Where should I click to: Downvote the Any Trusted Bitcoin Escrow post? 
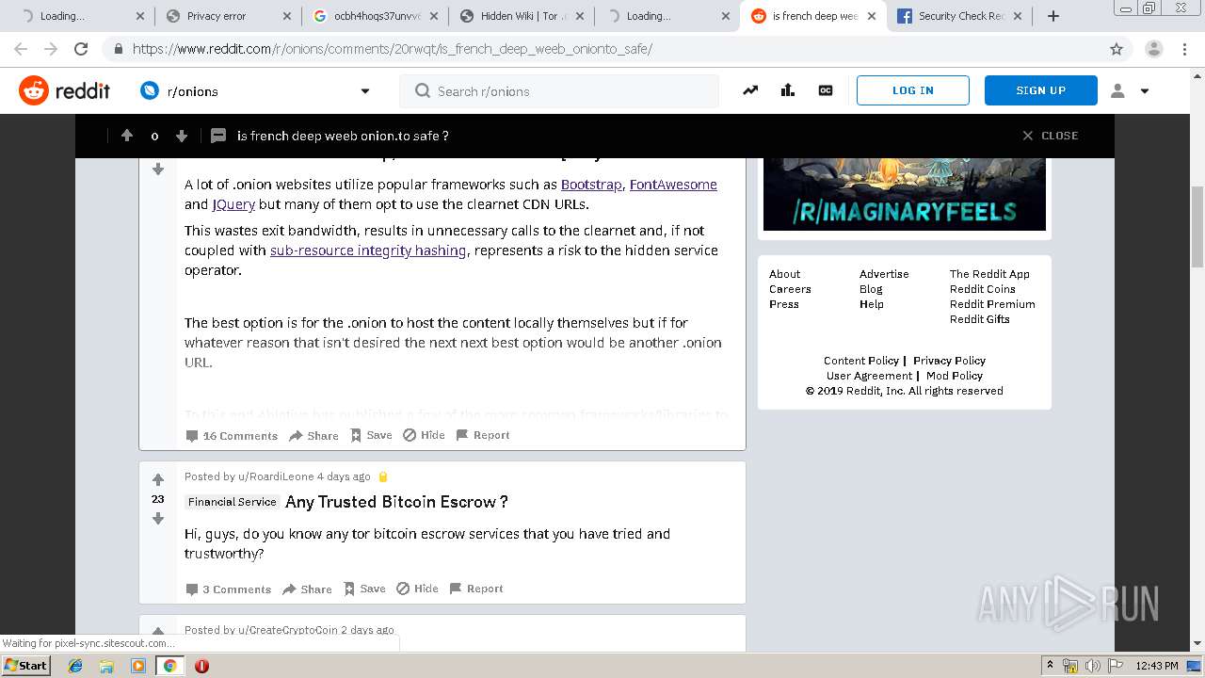[x=158, y=519]
